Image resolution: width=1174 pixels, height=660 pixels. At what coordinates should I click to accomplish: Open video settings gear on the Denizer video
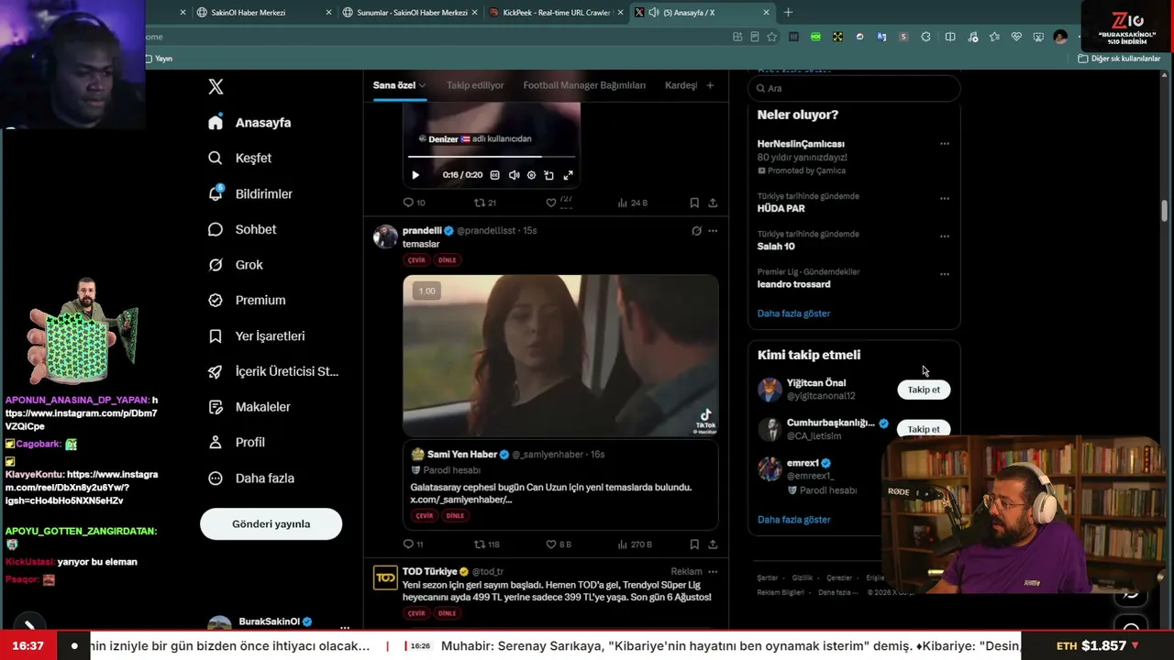[x=531, y=175]
